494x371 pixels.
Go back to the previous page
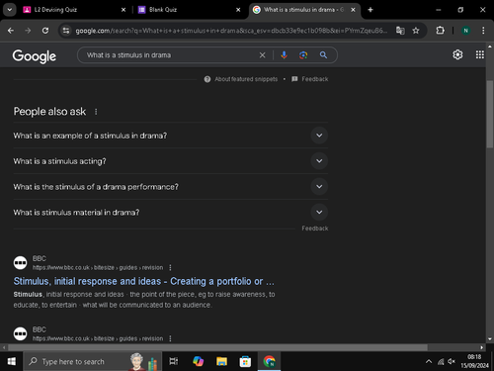tap(11, 31)
